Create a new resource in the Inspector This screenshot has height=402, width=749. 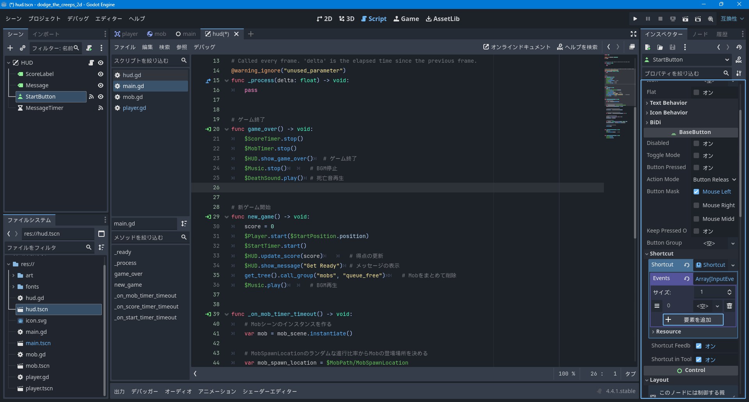(x=648, y=47)
